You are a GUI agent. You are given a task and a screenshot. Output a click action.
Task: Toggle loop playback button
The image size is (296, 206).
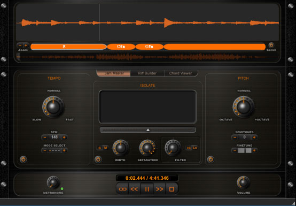(122, 189)
